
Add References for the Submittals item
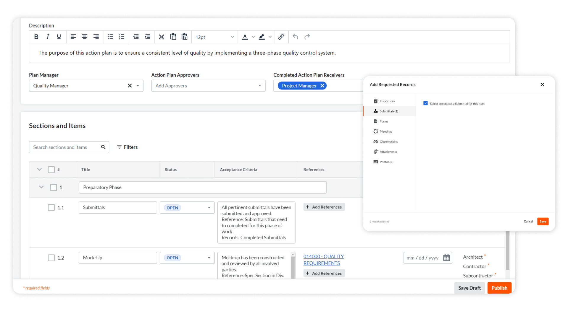coord(324,207)
